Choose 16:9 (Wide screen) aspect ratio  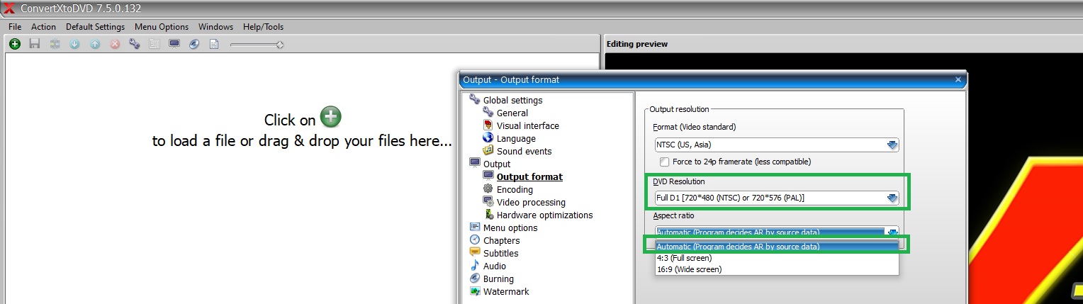tap(777, 269)
